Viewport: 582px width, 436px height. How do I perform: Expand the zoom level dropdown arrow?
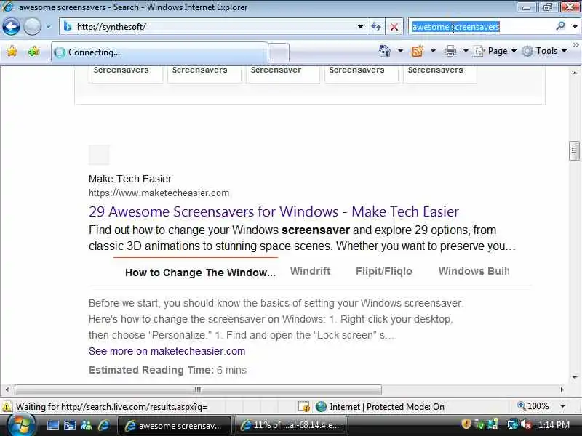pyautogui.click(x=562, y=406)
